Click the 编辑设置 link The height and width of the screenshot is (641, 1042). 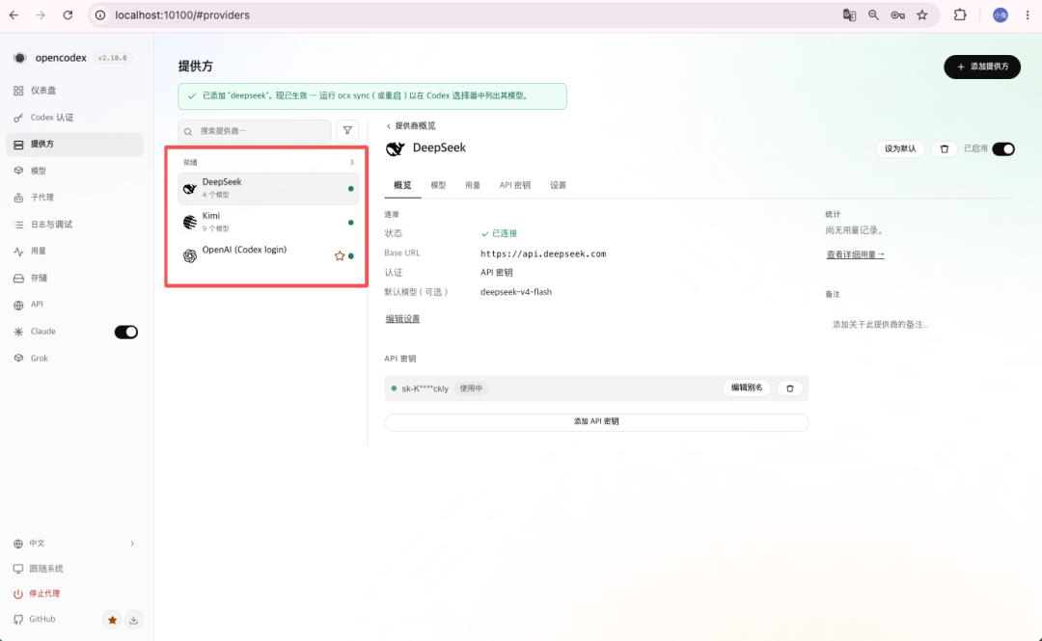click(x=402, y=319)
